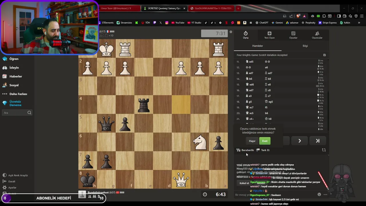The image size is (366, 206).
Task: Close the chess browser tab
Action: pyautogui.click(x=184, y=8)
